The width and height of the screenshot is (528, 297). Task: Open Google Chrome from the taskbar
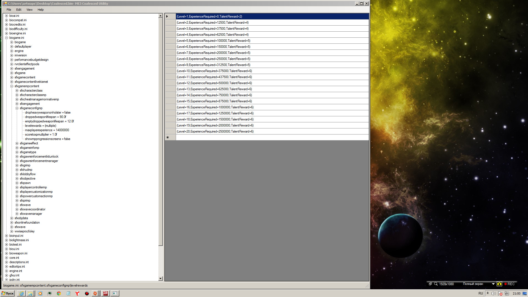(x=59, y=293)
